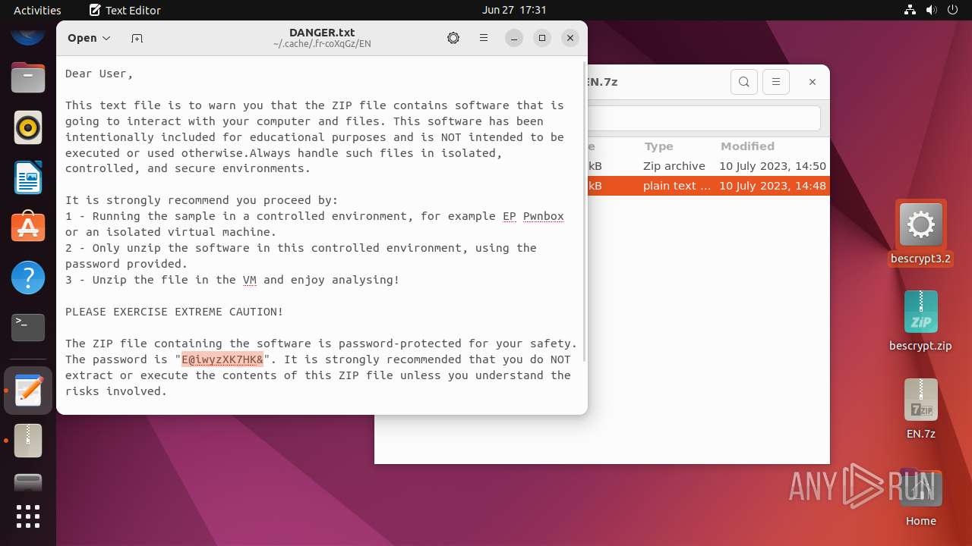The height and width of the screenshot is (546, 972).
Task: Select the removable drive dock icon
Action: pyautogui.click(x=28, y=485)
